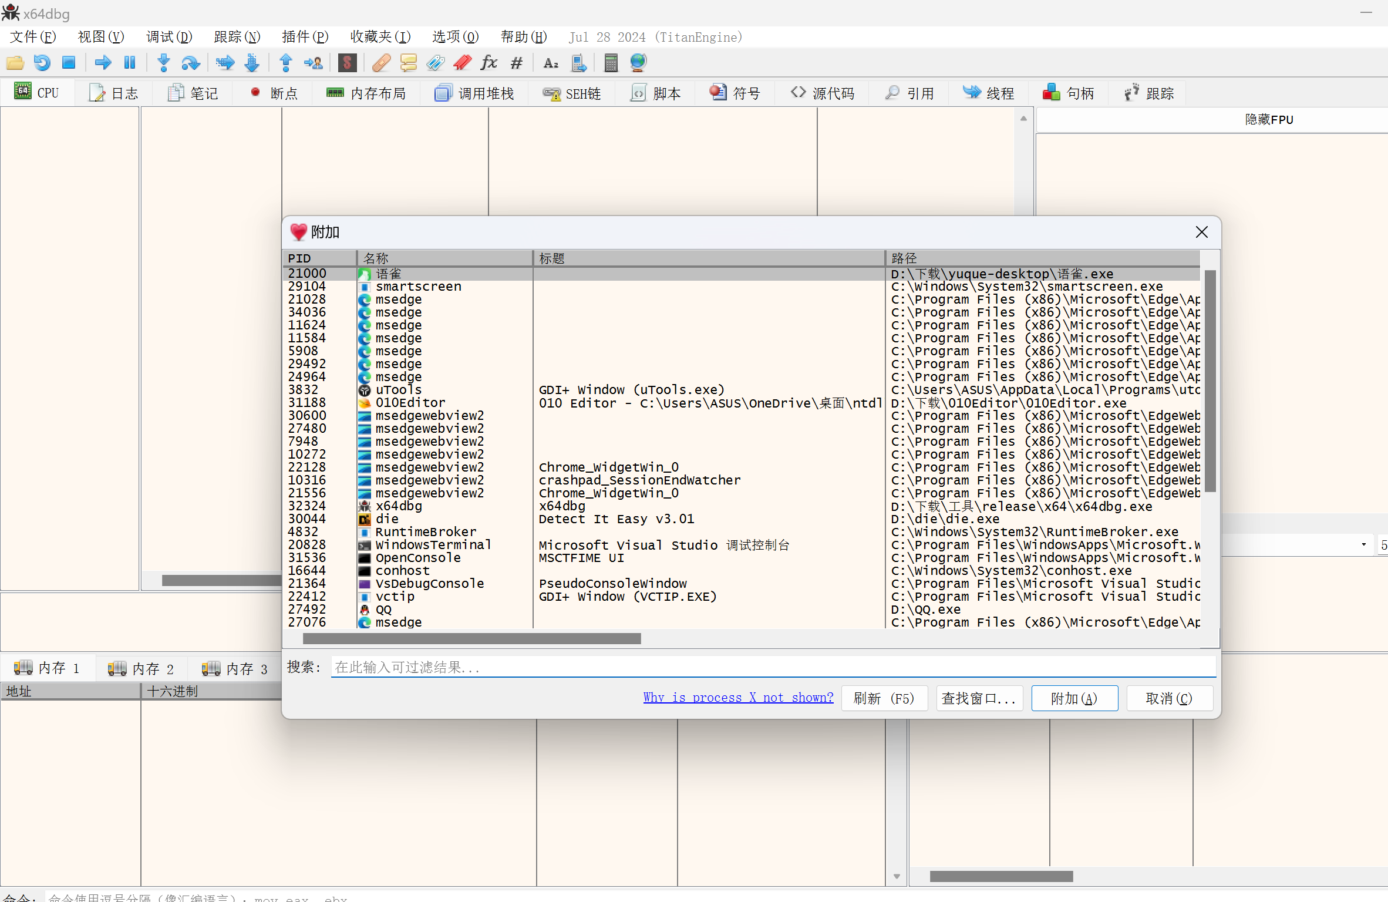The image size is (1388, 902).
Task: Switch to the 符号 tab
Action: [x=735, y=93]
